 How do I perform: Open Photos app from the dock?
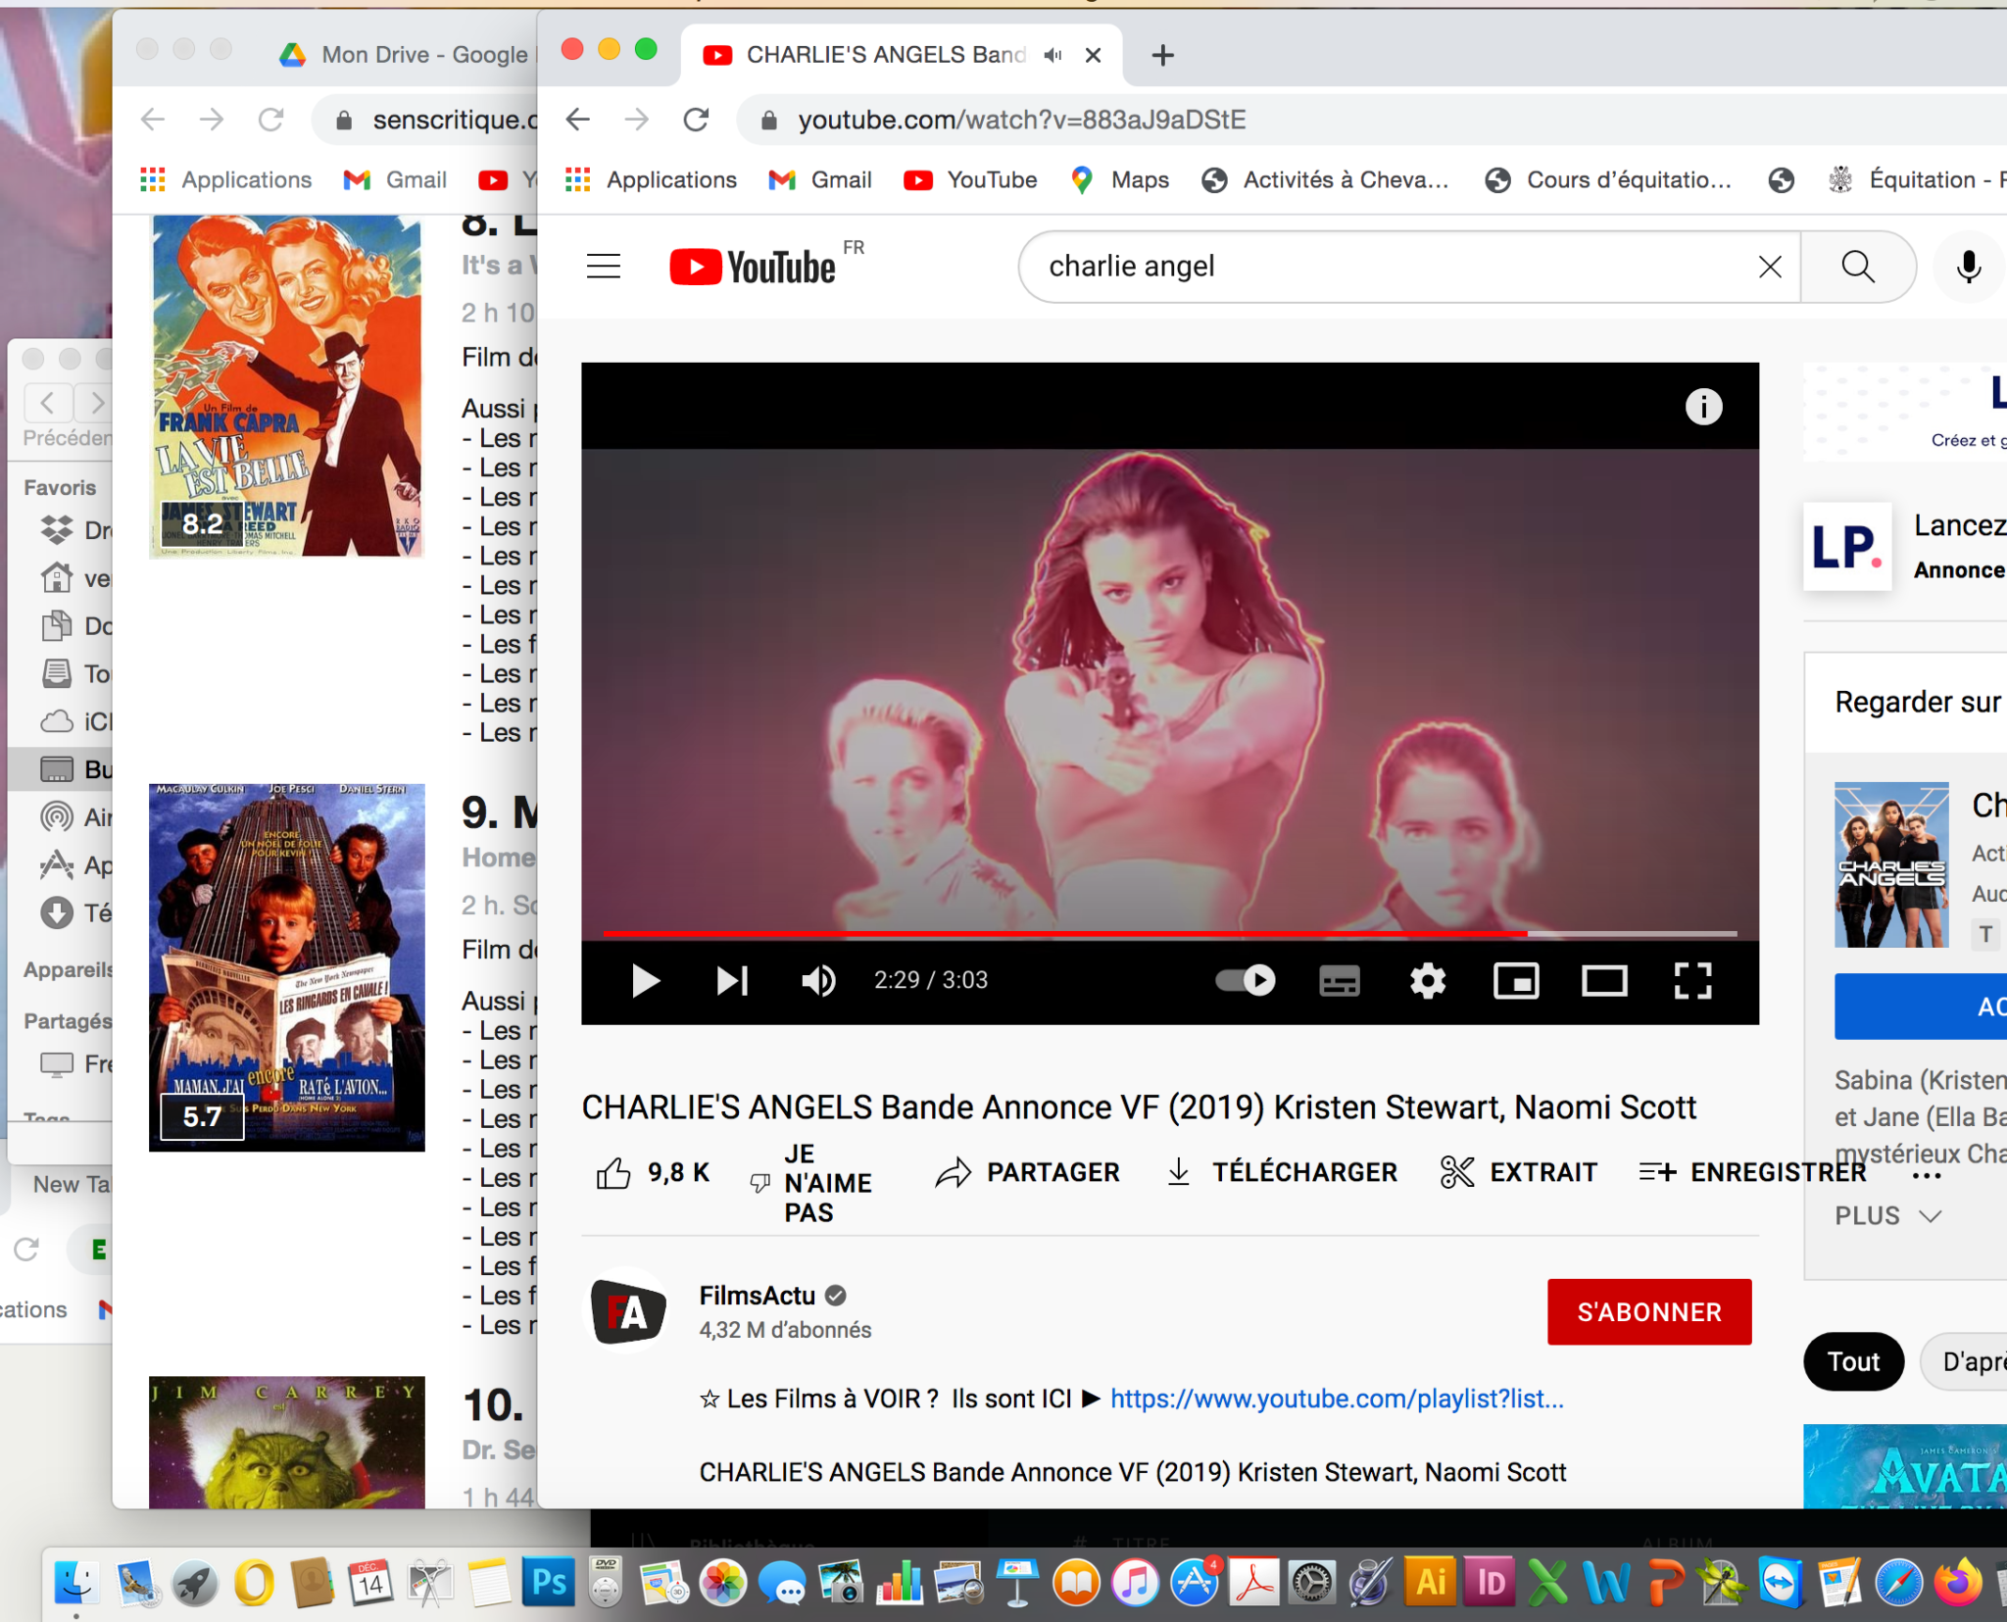click(x=723, y=1581)
